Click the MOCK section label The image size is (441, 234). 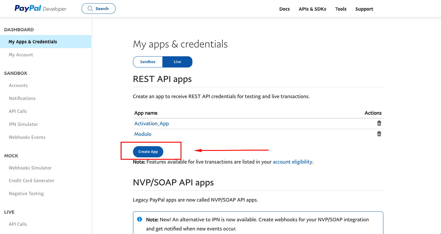11,156
